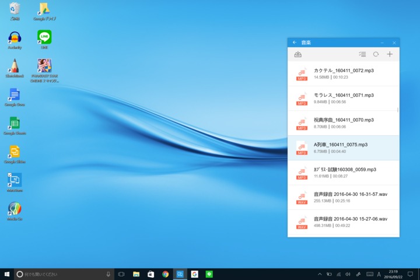Click the WAV icon of 音声録音 16-31-57

tap(302, 197)
